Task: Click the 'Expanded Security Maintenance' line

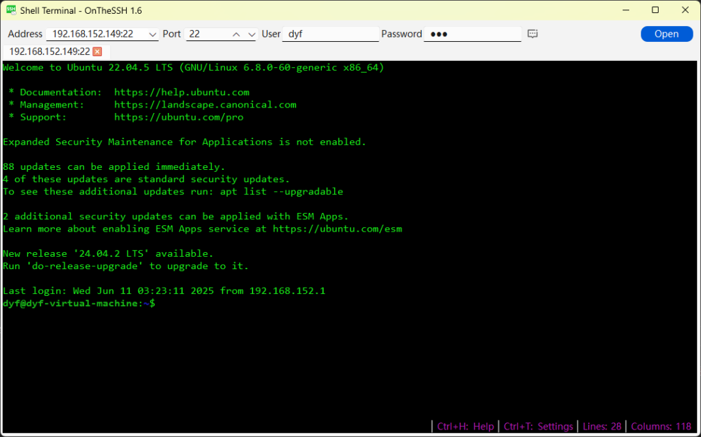Action: [x=185, y=142]
